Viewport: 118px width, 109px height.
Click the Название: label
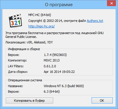(15, 86)
